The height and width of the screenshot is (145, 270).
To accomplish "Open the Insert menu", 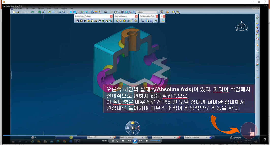I will click(49, 8).
